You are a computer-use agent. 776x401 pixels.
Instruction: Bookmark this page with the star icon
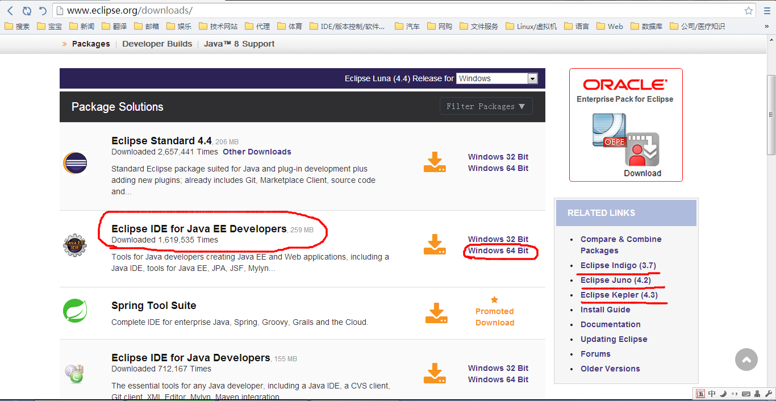[749, 11]
